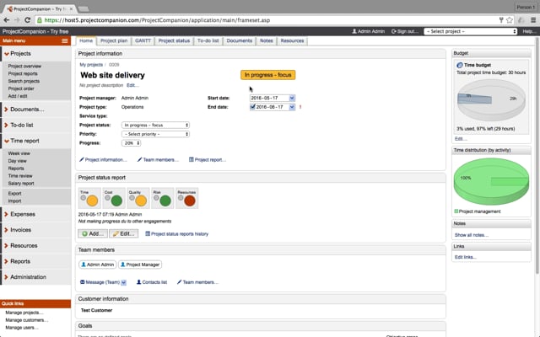Viewport: 540px width, 337px height.
Task: Switch to the Project status tab
Action: [x=175, y=40]
